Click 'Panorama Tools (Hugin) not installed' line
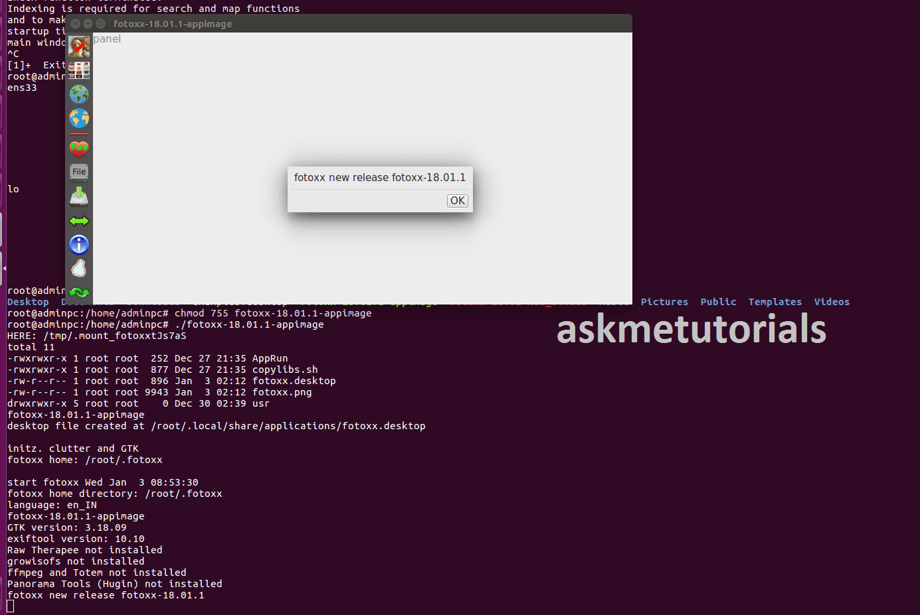The height and width of the screenshot is (615, 920). (x=115, y=584)
